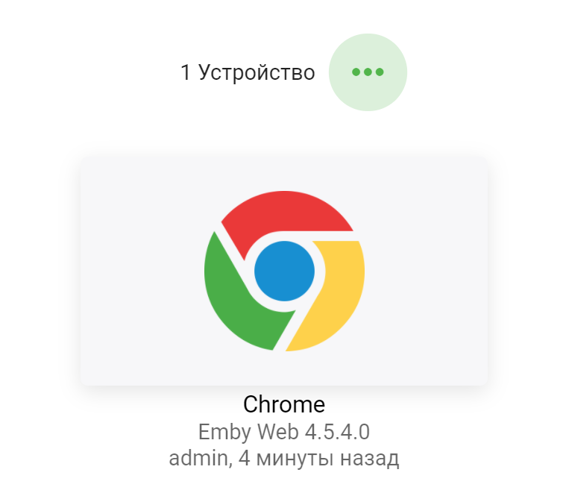Click the card background left of Chrome logo
Screen dimensions: 566x493
click(142, 271)
